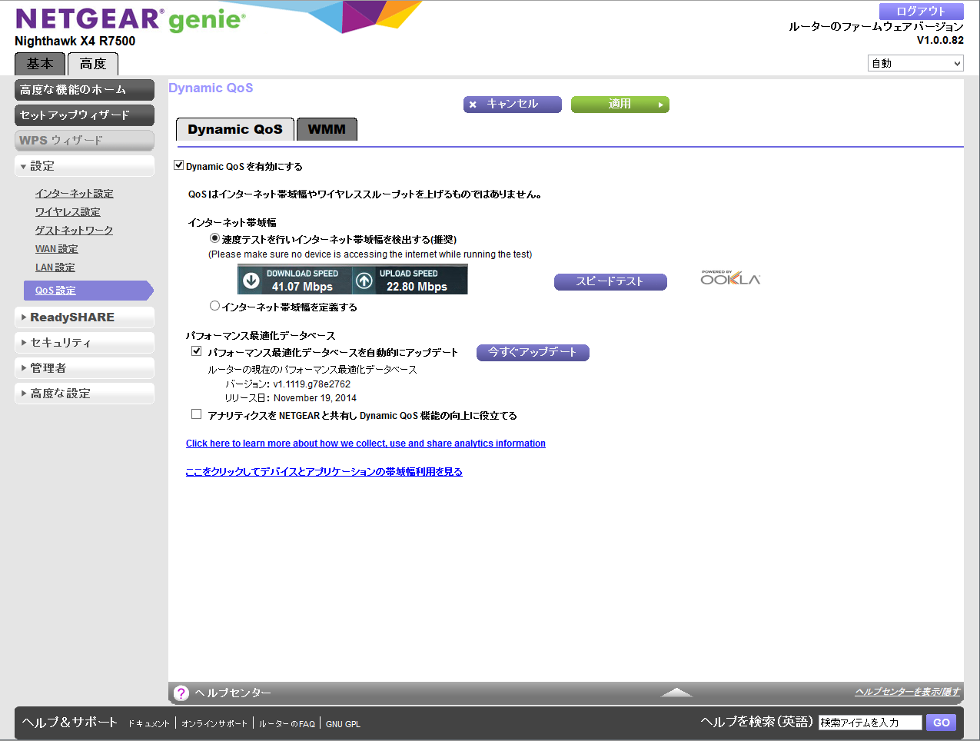Enable sharing analytics with NETGEAR checkbox
The width and height of the screenshot is (980, 741).
coord(197,414)
